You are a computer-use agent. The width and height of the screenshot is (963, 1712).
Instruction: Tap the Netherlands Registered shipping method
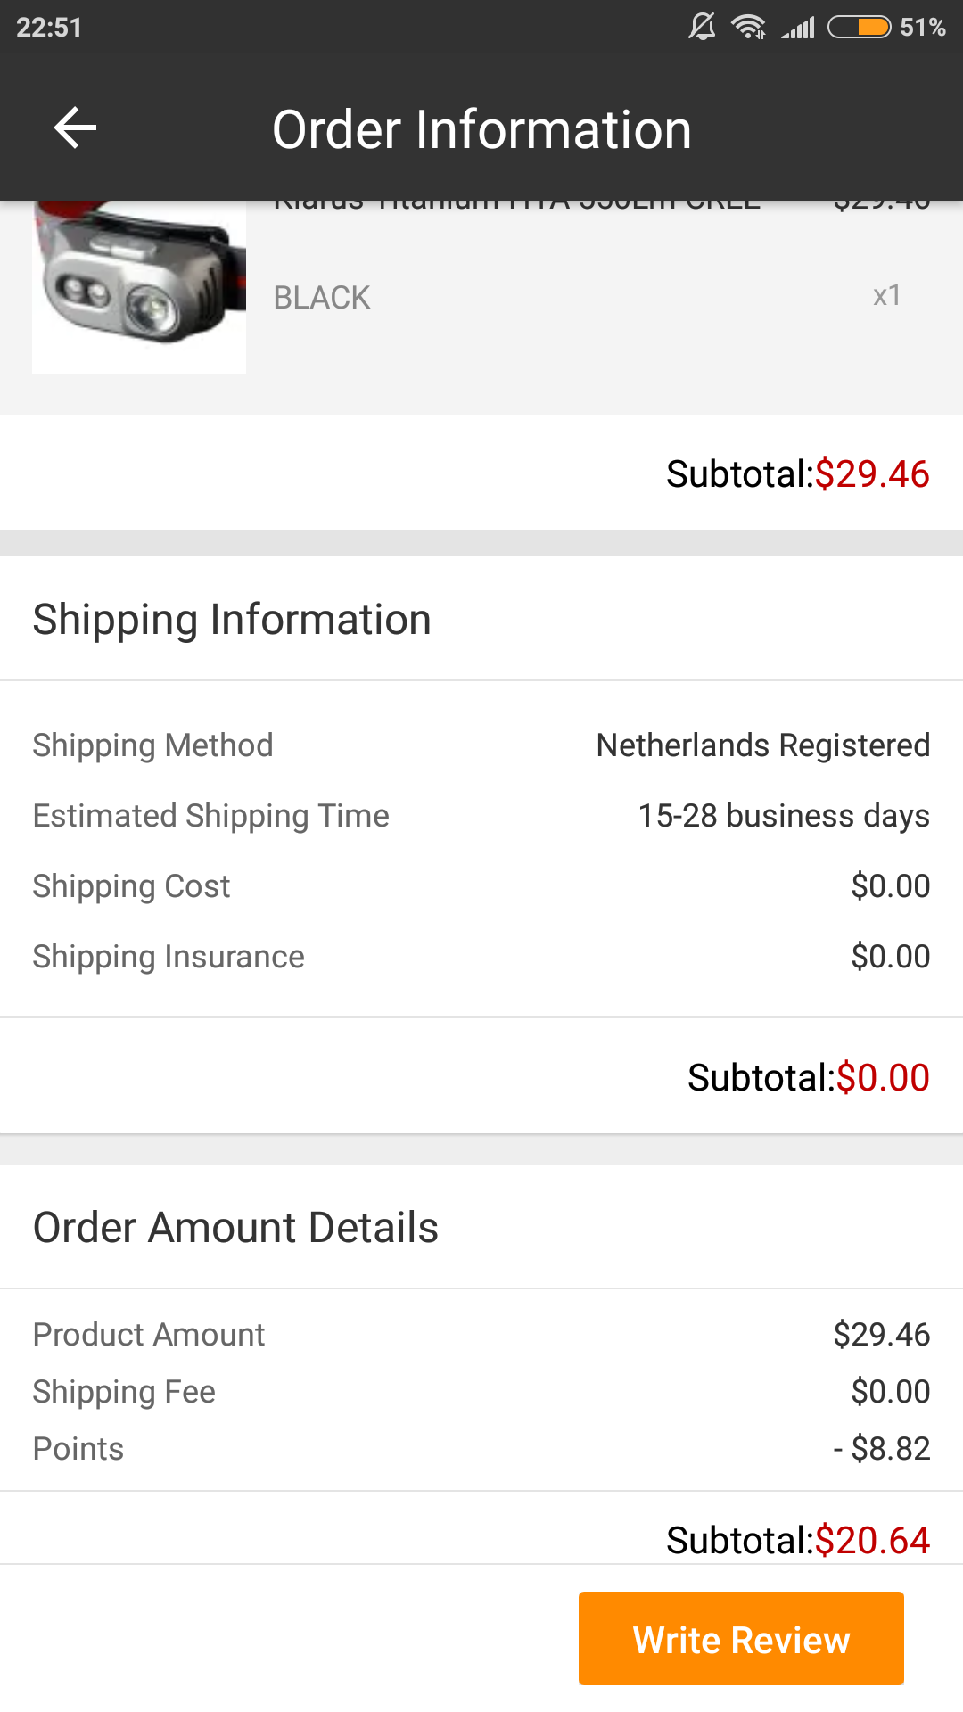point(763,745)
